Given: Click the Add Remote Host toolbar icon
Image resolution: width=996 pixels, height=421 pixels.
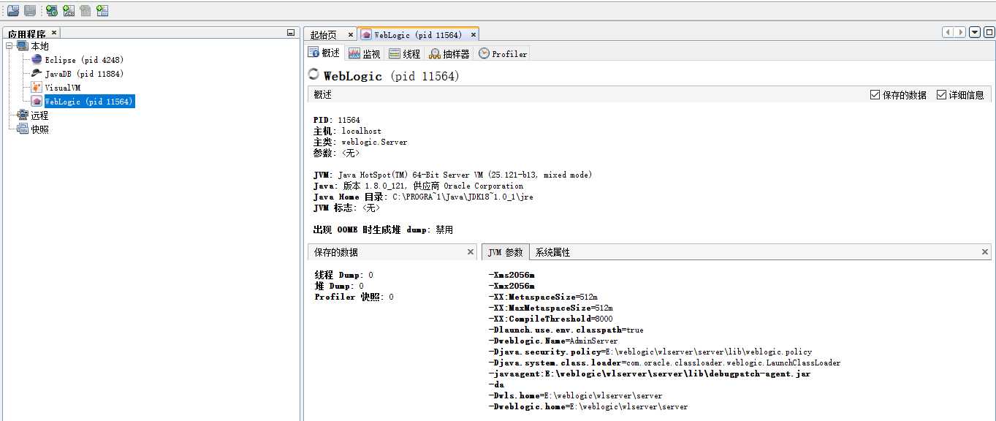Looking at the screenshot, I should [52, 10].
